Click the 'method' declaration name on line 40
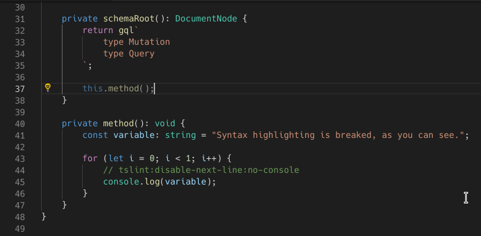The image size is (481, 236). [x=118, y=124]
